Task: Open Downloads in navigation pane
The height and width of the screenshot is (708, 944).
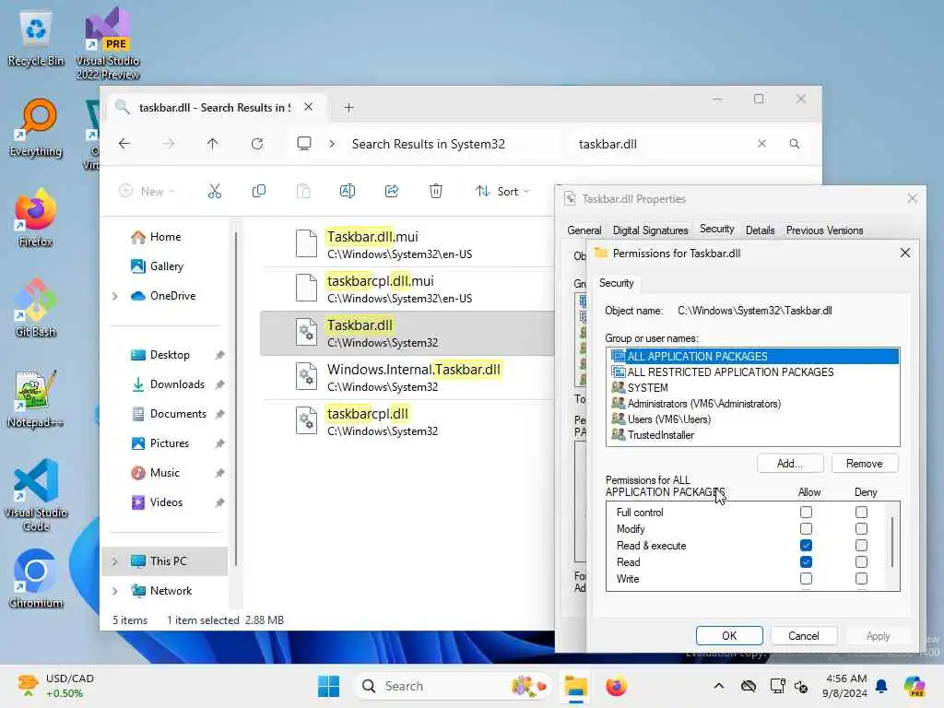Action: (177, 384)
